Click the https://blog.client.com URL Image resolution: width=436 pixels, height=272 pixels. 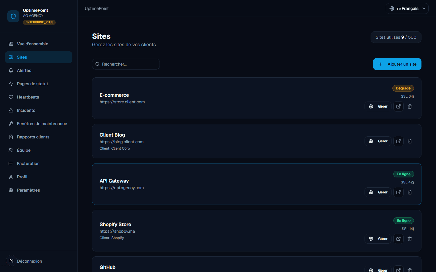click(122, 142)
